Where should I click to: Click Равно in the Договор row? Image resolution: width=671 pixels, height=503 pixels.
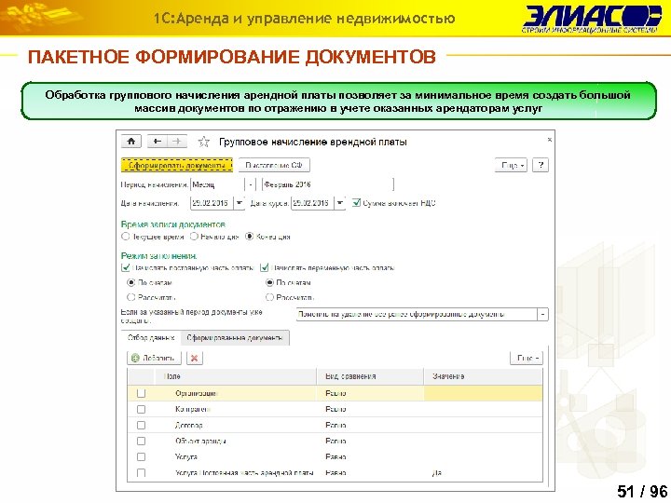coord(335,426)
